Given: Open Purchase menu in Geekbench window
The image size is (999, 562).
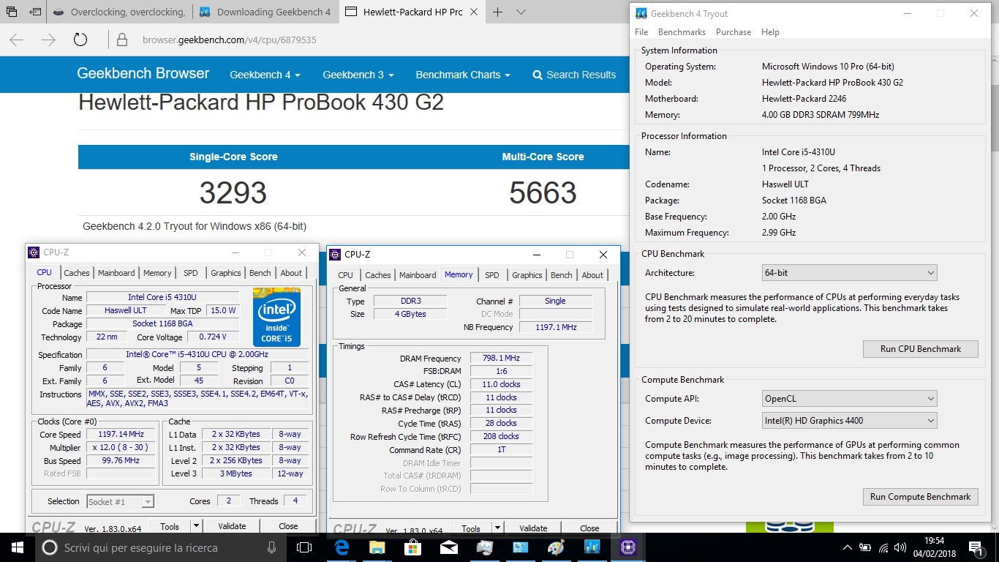Looking at the screenshot, I should pos(734,32).
